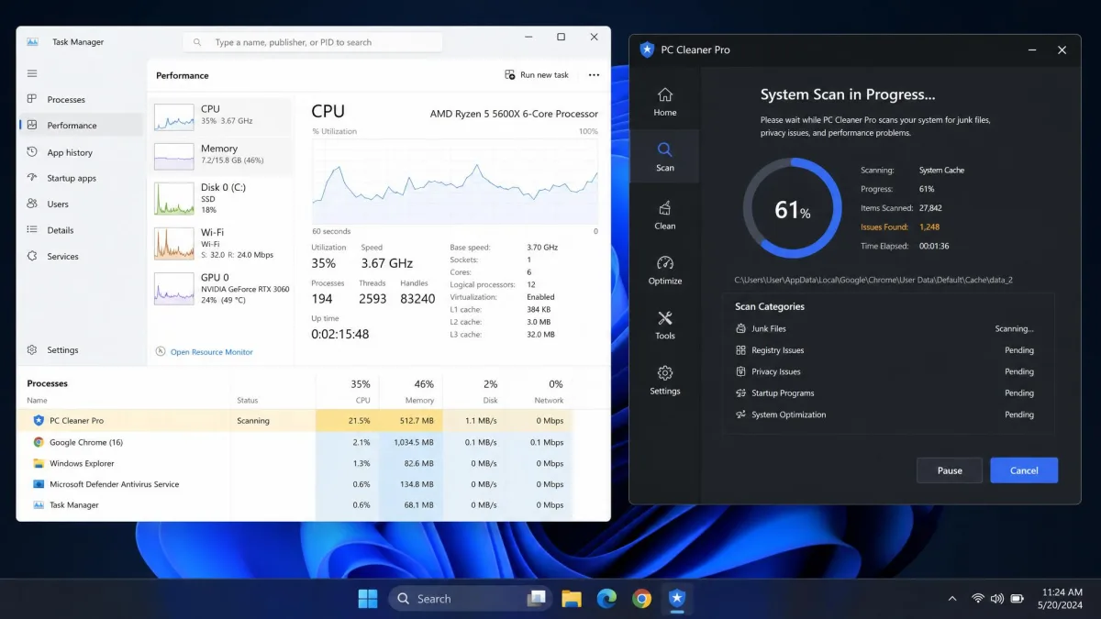
Task: Click Windows Explorer icon in process list
Action: point(39,463)
